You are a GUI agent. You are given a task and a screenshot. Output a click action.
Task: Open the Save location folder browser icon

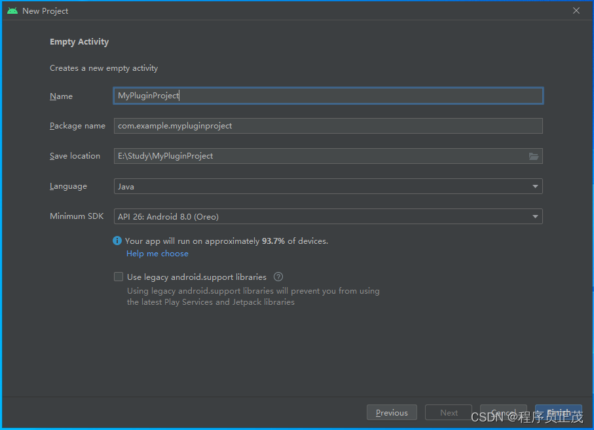(x=534, y=156)
